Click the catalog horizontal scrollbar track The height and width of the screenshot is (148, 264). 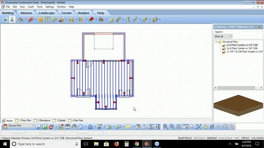(x=238, y=88)
